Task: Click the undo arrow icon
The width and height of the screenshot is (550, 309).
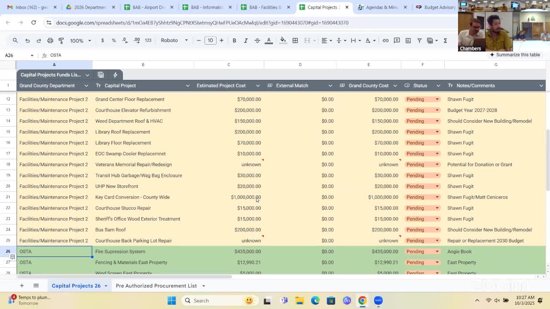Action: point(27,40)
